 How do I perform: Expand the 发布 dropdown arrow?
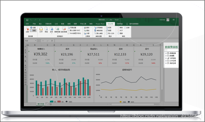coord(51,34)
